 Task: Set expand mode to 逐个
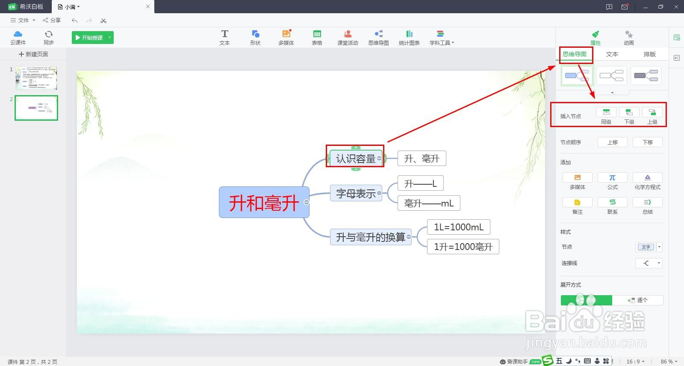click(637, 300)
